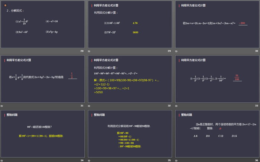This screenshot has width=260, height=162.
Task: Select slide 33 thumbnail with answer 51/100
Action: click(x=217, y=79)
